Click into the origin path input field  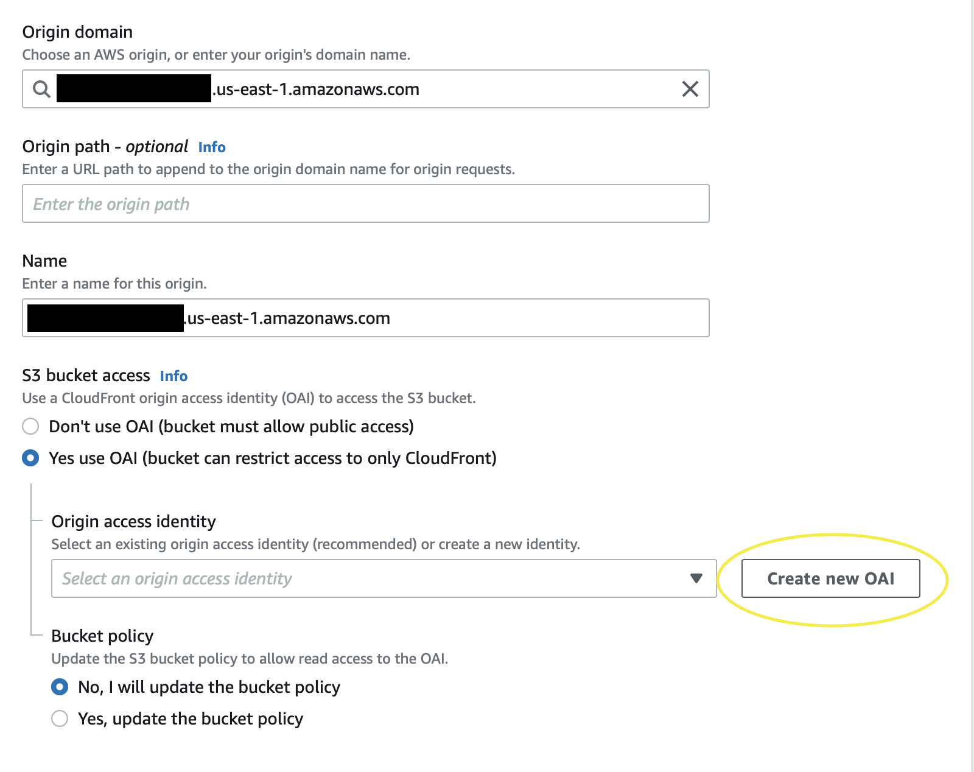(x=366, y=203)
